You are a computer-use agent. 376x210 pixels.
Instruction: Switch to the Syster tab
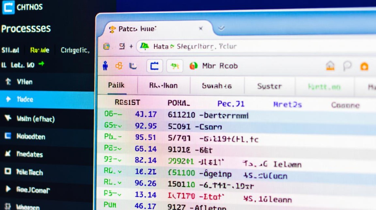(269, 86)
